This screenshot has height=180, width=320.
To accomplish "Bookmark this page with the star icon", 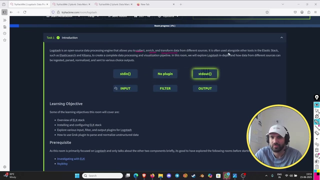I will tap(267, 12).
